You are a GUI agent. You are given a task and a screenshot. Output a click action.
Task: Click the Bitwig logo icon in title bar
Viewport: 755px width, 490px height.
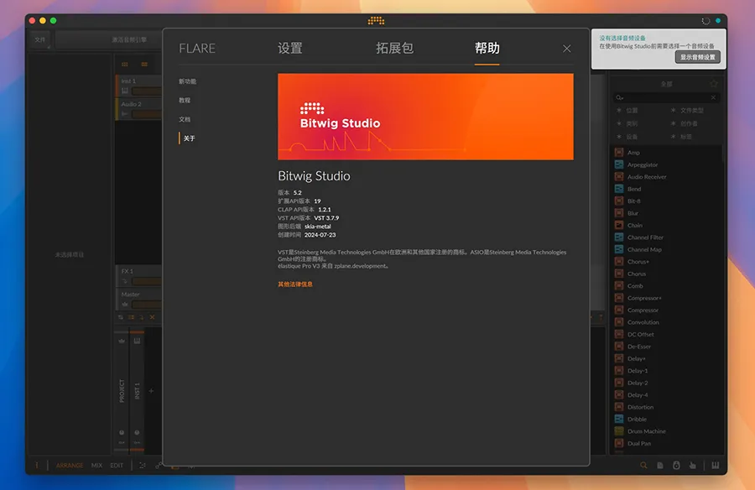[x=376, y=20]
